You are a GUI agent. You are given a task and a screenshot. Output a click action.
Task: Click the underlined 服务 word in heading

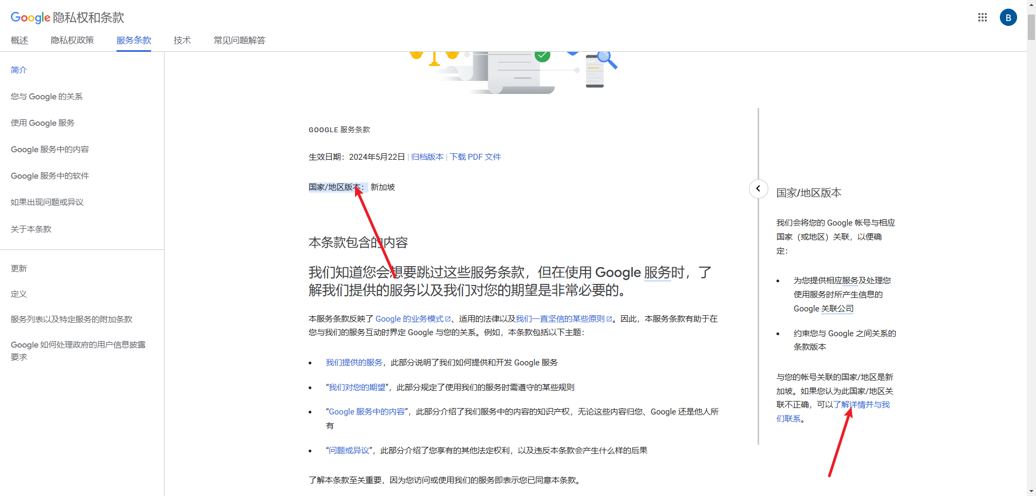657,273
